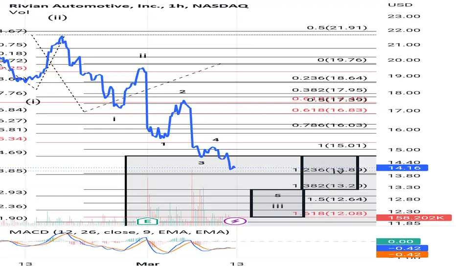Select the 13 date label preceding Mar
The height and width of the screenshot is (269, 456).
point(25,264)
